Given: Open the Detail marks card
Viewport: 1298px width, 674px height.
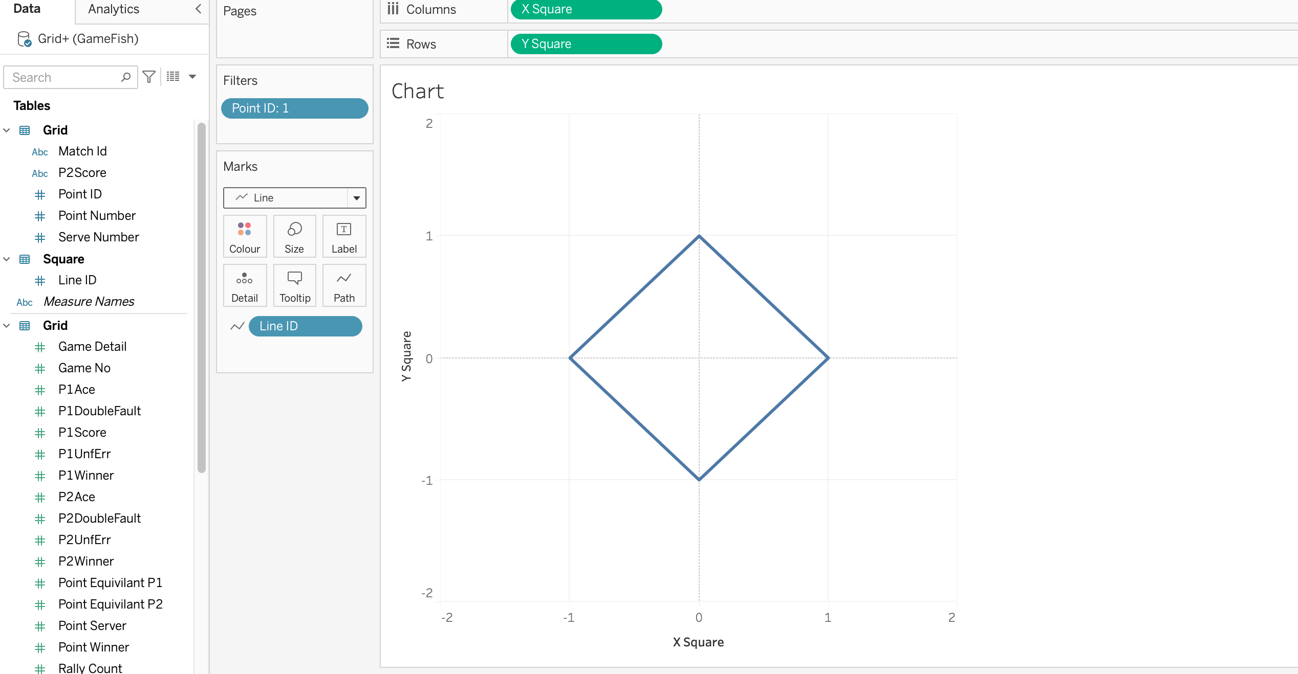Looking at the screenshot, I should [245, 285].
